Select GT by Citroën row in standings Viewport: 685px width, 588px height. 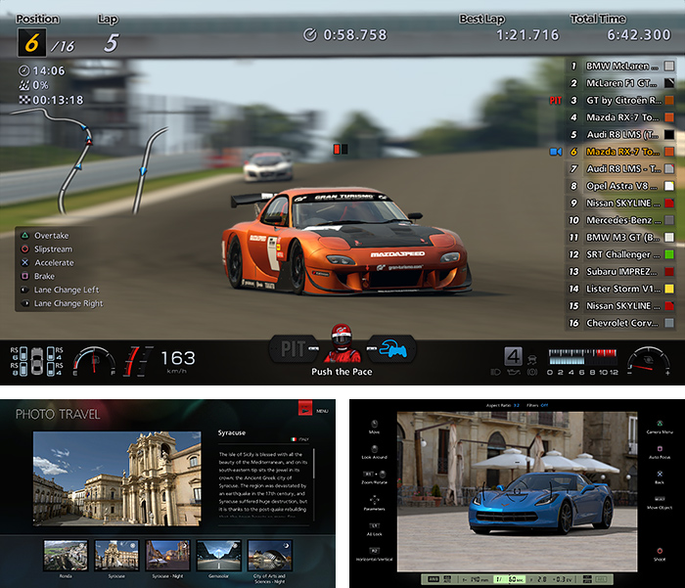[x=620, y=100]
